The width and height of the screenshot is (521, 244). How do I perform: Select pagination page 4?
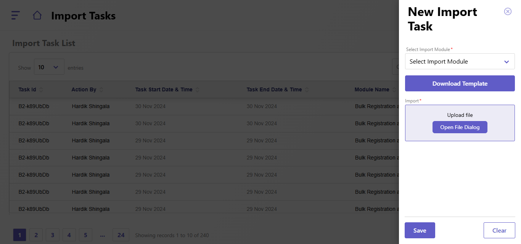coord(69,235)
